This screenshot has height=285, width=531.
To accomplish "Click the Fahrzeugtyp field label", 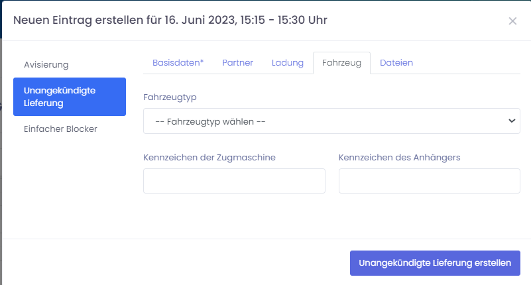I will (x=170, y=97).
